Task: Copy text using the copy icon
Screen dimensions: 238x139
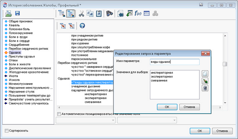Action: click(90, 13)
